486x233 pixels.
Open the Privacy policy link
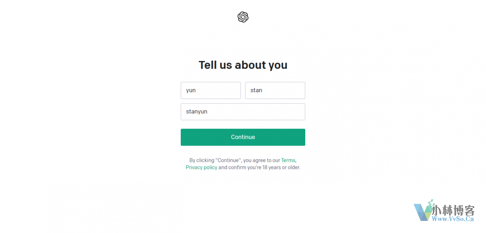[202, 167]
